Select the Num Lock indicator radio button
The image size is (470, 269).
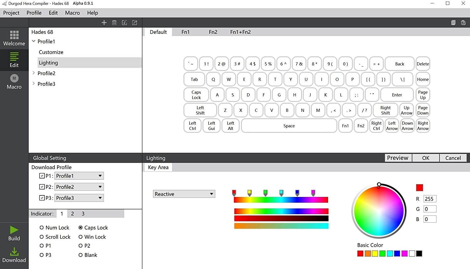[x=42, y=227]
